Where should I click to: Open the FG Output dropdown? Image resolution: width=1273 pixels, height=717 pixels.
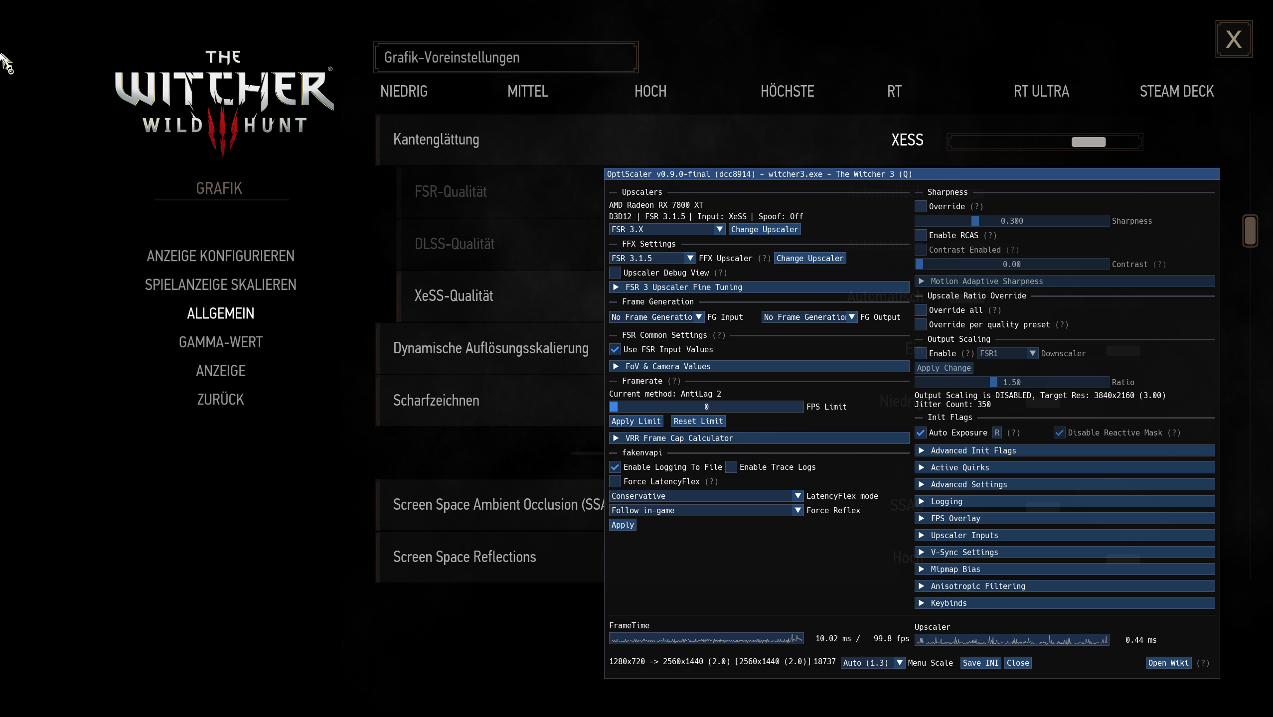pyautogui.click(x=809, y=317)
